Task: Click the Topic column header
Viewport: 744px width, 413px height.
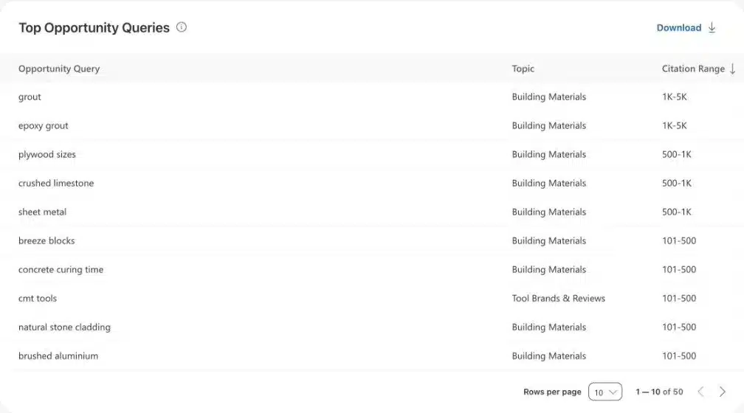Action: tap(523, 69)
